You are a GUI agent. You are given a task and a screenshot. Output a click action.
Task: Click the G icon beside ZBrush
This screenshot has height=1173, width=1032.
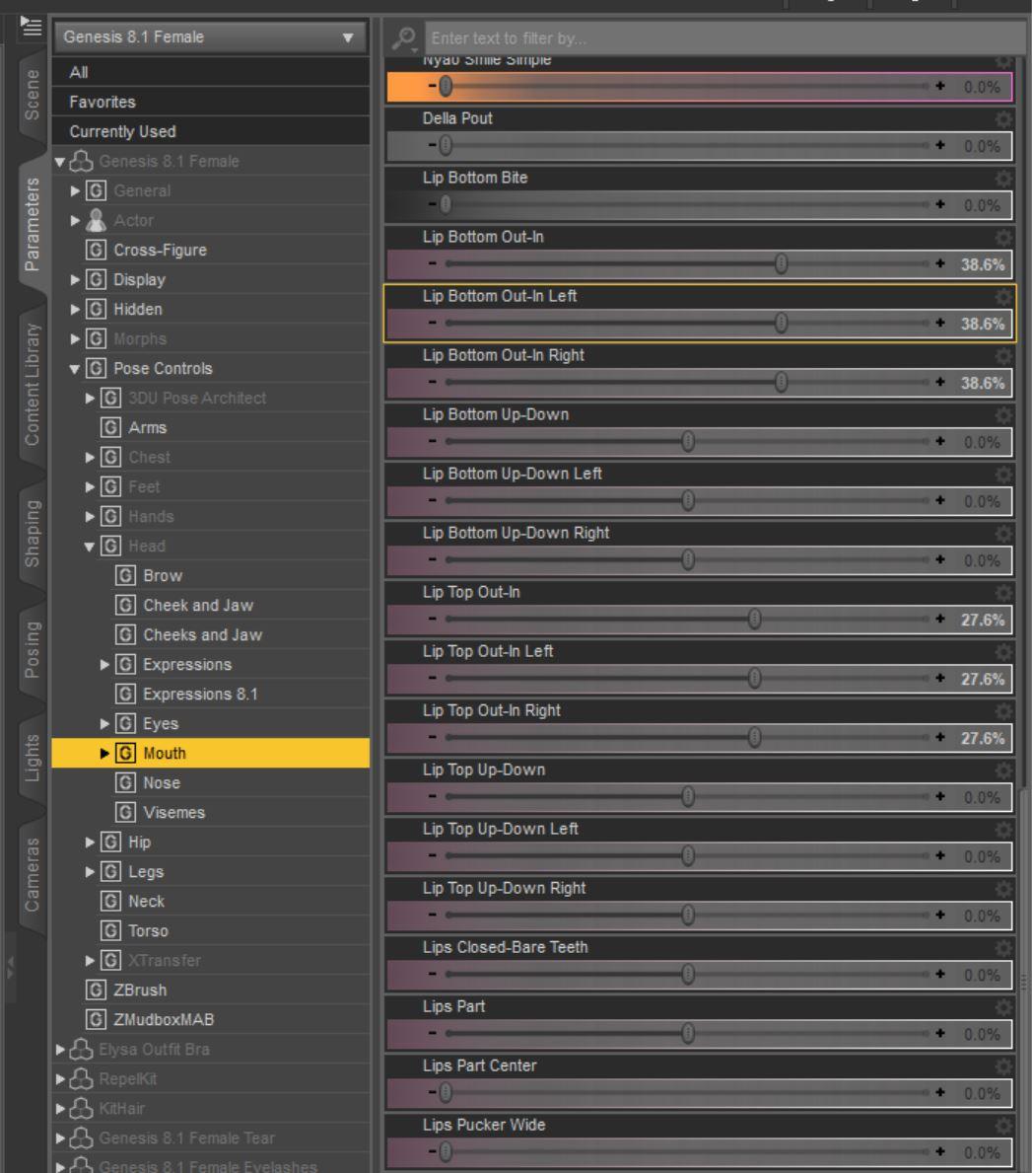[x=96, y=990]
